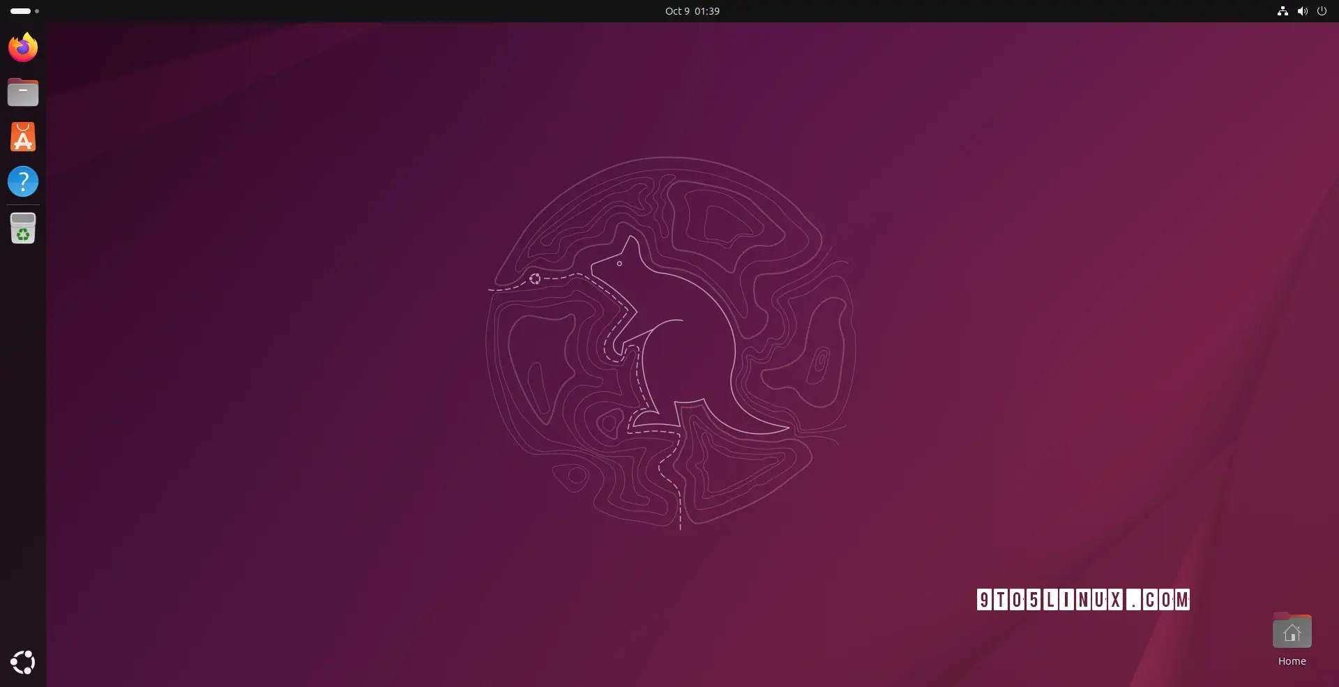The height and width of the screenshot is (687, 1339).
Task: Click the Ubuntu logo Show Apps button
Action: 23,662
